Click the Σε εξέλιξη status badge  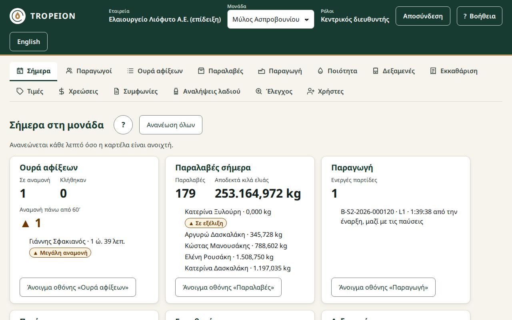point(206,223)
